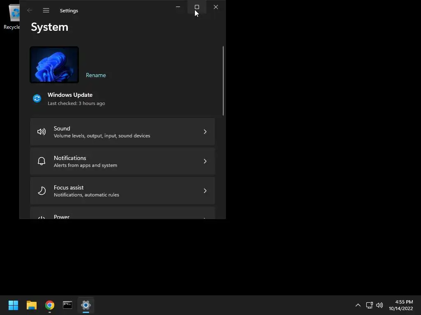
Task: Open the Power settings row
Action: 123,213
